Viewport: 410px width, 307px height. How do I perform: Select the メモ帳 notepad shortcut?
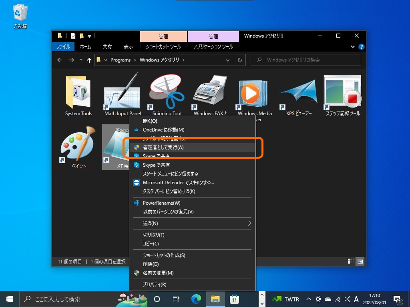coord(116,147)
